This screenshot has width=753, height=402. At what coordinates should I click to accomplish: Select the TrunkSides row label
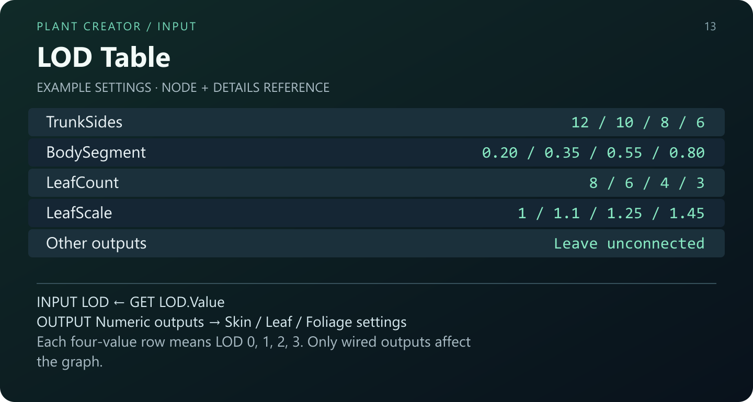[84, 122]
